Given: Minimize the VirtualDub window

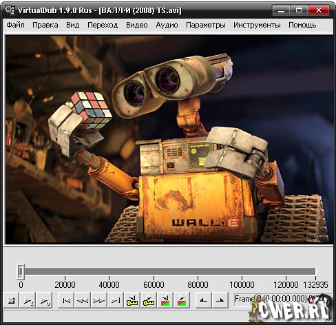Looking at the screenshot, I should 281,10.
